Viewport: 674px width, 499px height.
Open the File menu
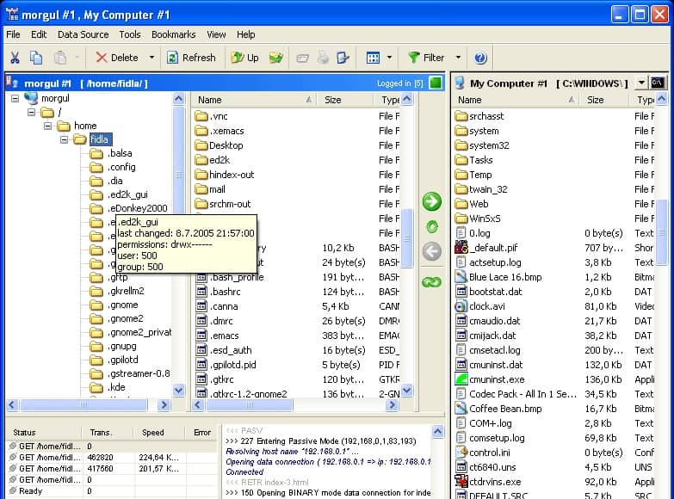pyautogui.click(x=13, y=34)
